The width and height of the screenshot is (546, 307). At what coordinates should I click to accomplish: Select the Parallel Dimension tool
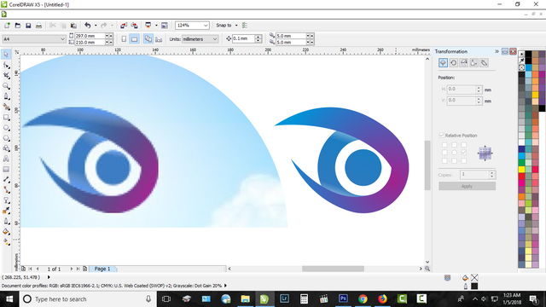click(6, 180)
